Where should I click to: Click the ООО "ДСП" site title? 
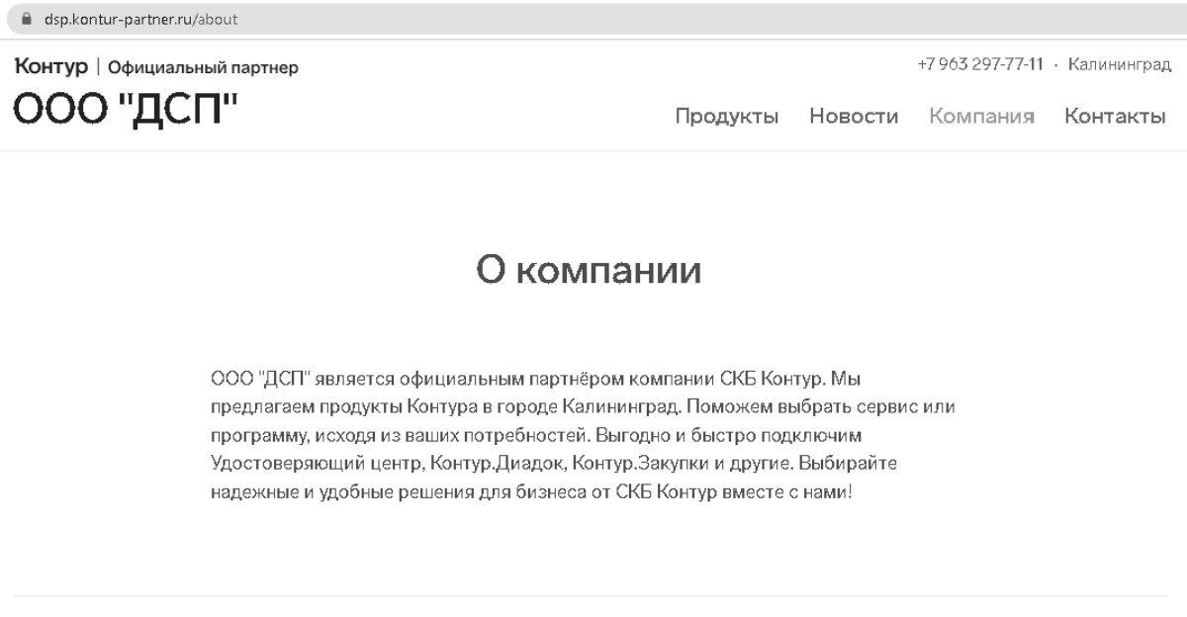tap(128, 111)
